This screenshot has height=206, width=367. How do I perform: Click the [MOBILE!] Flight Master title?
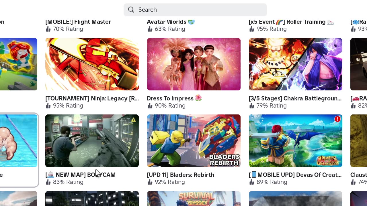pyautogui.click(x=78, y=22)
